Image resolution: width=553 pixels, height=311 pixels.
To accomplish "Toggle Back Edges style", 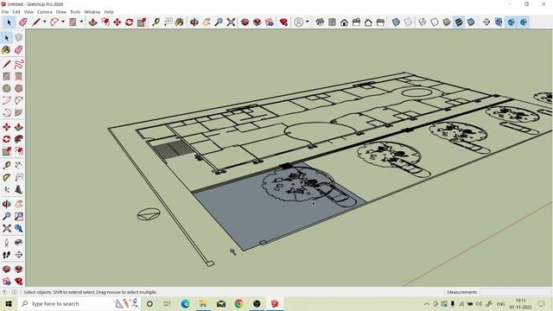I will (x=408, y=22).
